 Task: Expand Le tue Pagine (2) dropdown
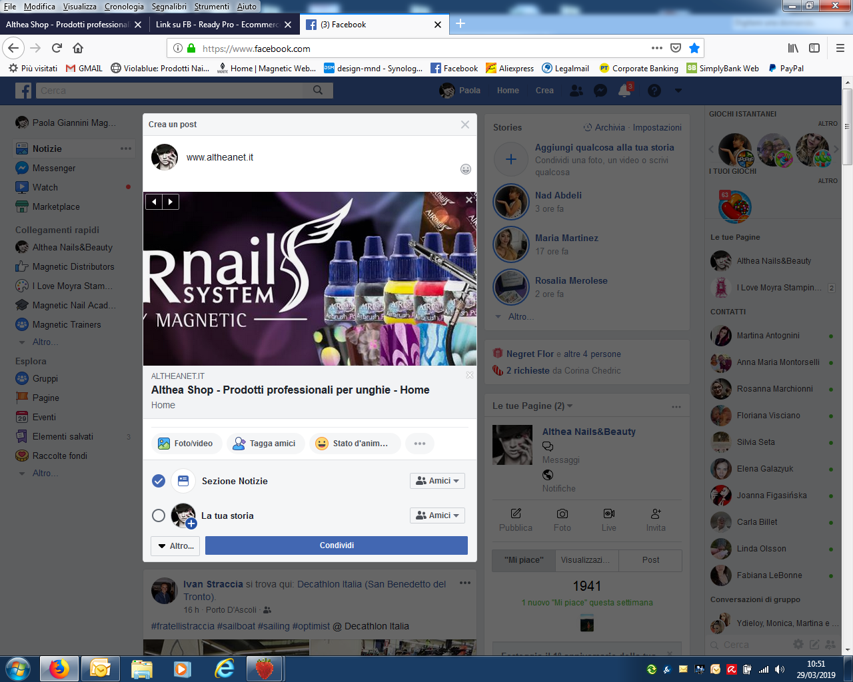(x=532, y=406)
